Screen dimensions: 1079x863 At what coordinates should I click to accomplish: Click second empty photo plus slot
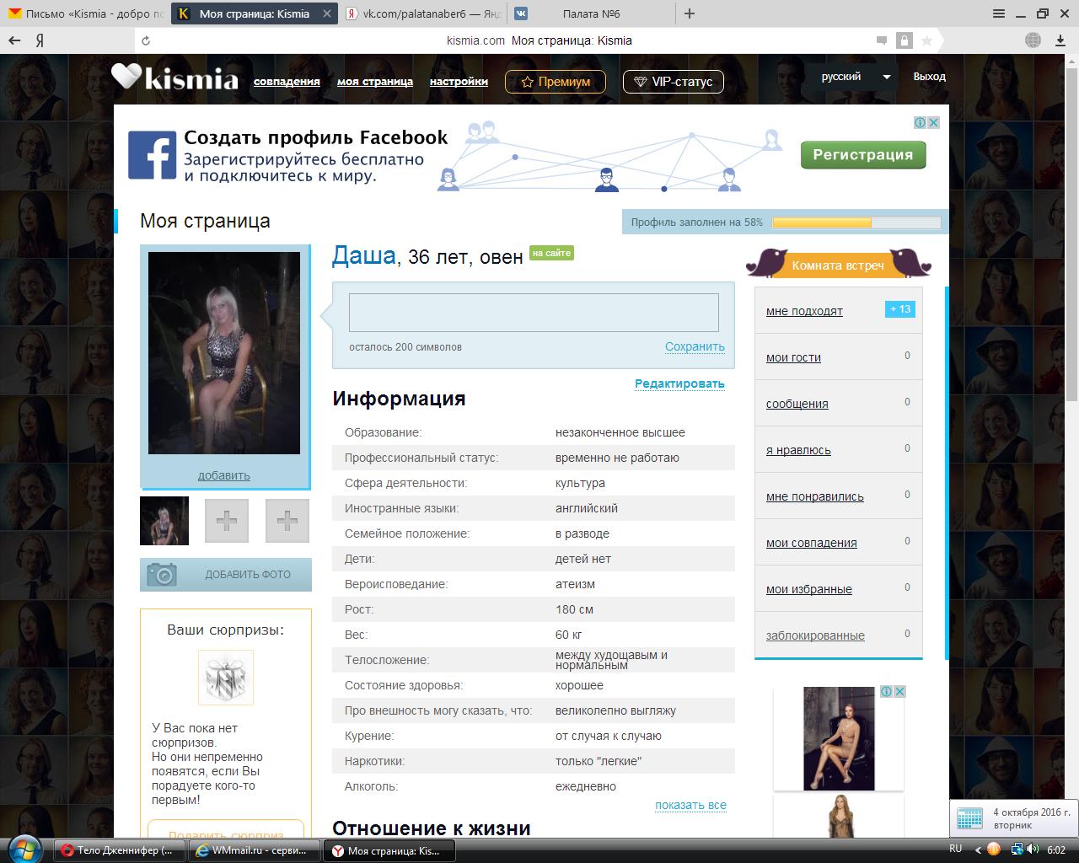coord(287,521)
